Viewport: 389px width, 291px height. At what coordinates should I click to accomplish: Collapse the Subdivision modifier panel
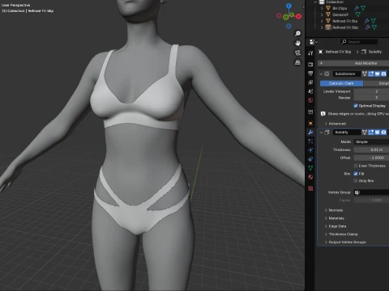pyautogui.click(x=321, y=74)
